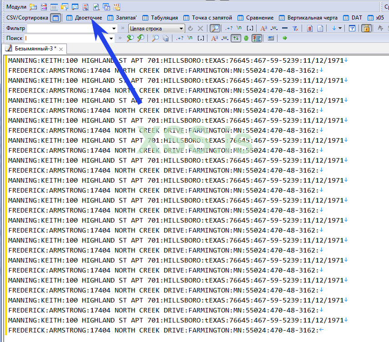Click the lined-window module icon in Modules
Image resolution: width=389 pixels, height=342 pixels.
point(54,7)
